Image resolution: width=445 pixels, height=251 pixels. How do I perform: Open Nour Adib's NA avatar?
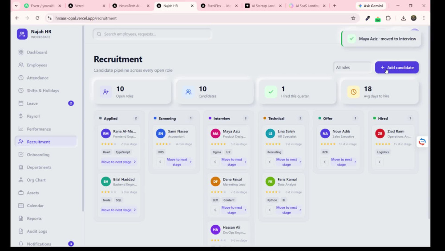325,134
